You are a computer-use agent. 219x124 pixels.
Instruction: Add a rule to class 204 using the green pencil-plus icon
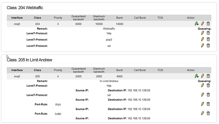[x=197, y=24]
